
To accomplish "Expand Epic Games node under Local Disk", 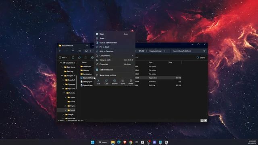I will [62, 67].
